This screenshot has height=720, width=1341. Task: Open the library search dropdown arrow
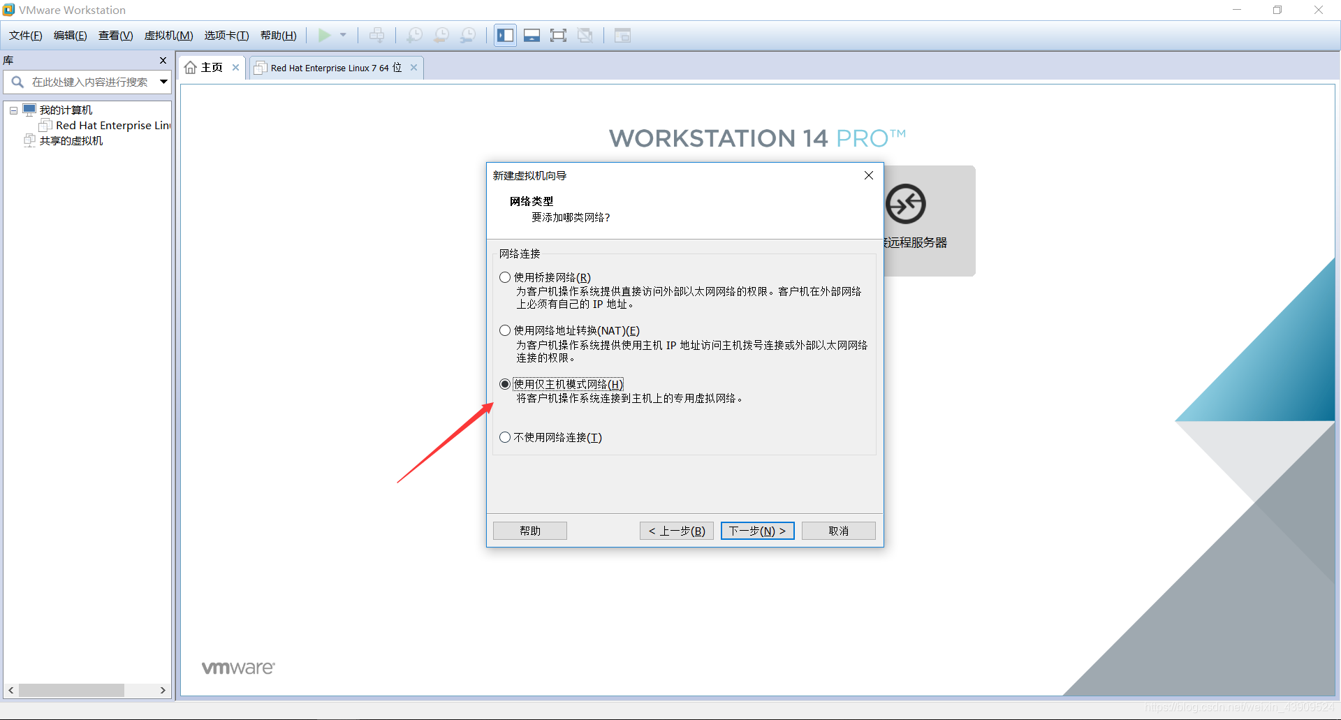tap(163, 82)
